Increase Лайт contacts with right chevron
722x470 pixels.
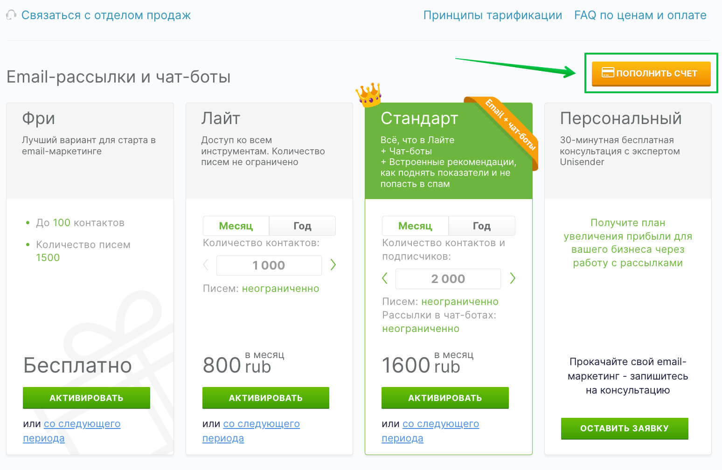(333, 265)
